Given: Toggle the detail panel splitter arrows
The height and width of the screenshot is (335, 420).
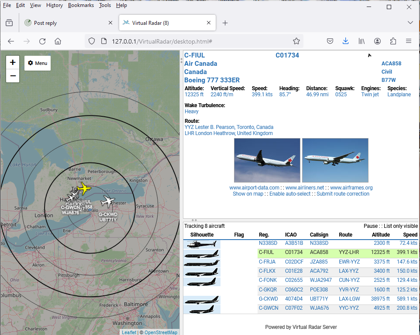Looking at the screenshot, I should [x=194, y=220].
